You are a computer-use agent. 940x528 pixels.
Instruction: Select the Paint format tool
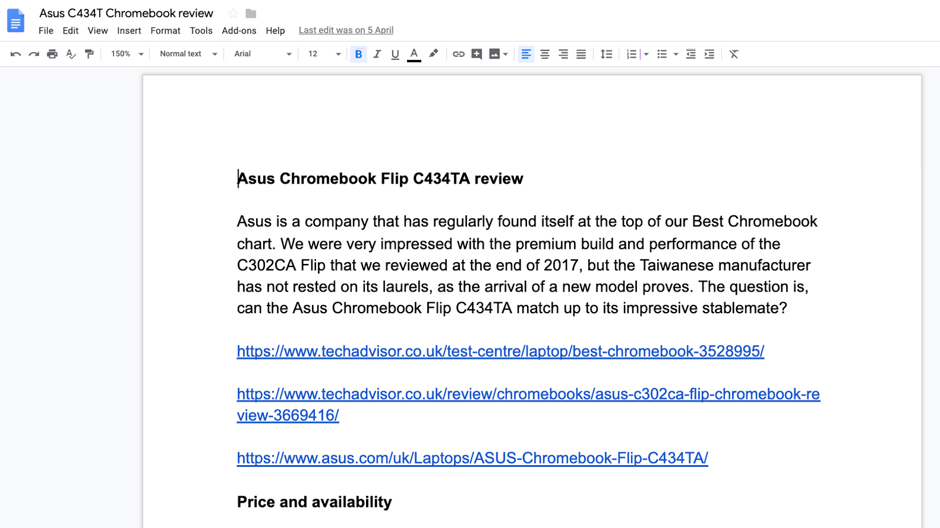tap(89, 54)
